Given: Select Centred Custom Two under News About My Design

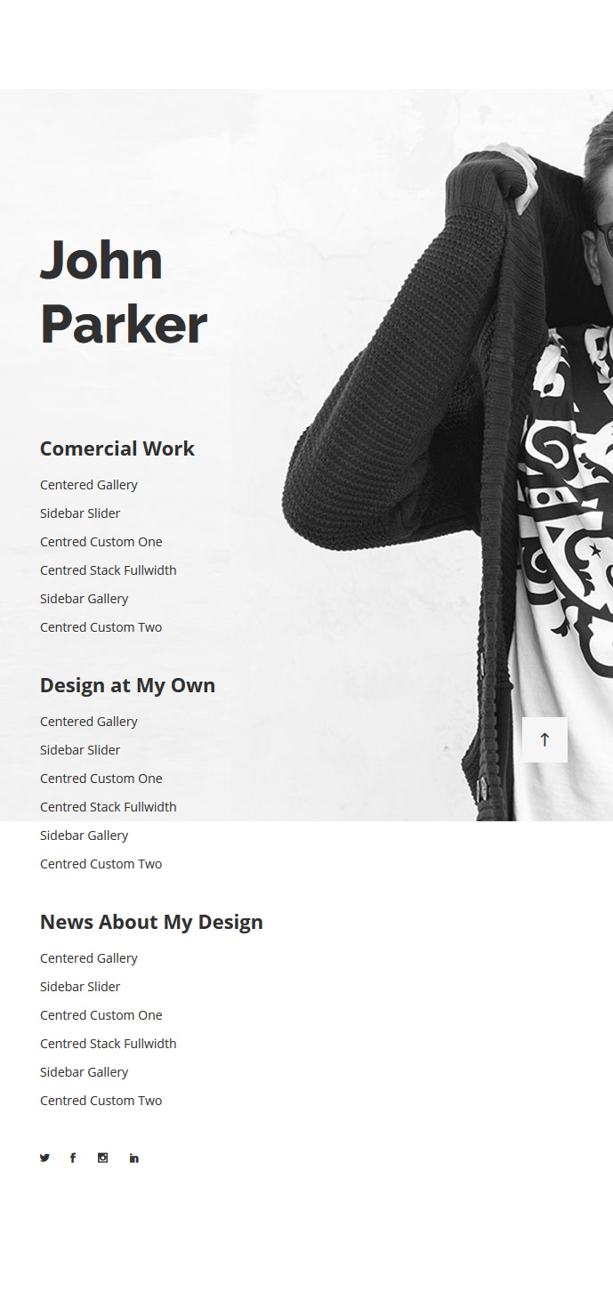Looking at the screenshot, I should tap(101, 1101).
